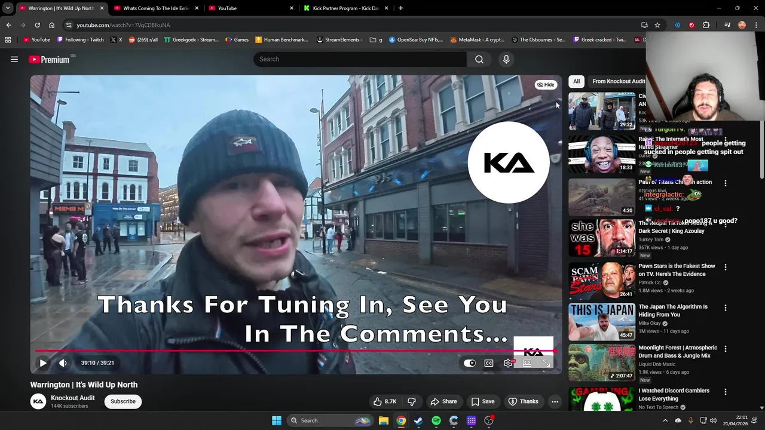
Task: Select the From Knockout Audit chip
Action: 618,81
